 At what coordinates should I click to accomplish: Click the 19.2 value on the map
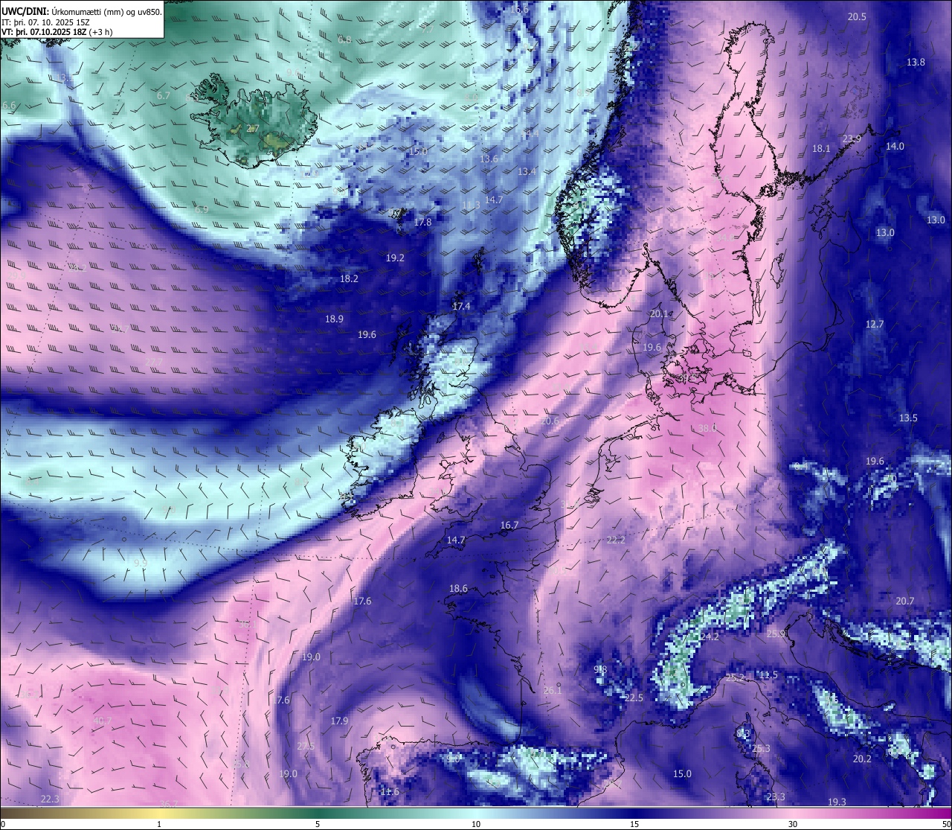[395, 258]
